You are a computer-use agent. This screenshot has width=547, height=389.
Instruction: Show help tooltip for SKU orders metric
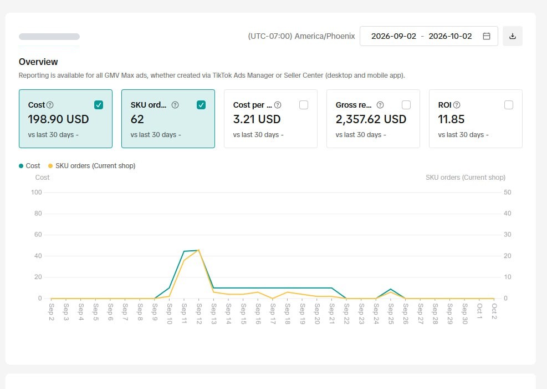pyautogui.click(x=175, y=105)
